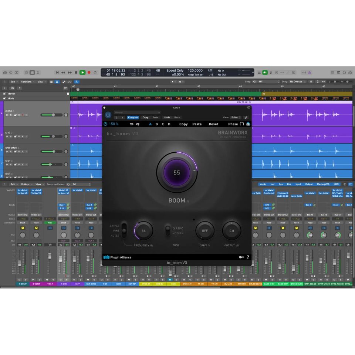Click the large BOOM amount knob showing 55
Screen dimensions: 355x355
tap(177, 173)
